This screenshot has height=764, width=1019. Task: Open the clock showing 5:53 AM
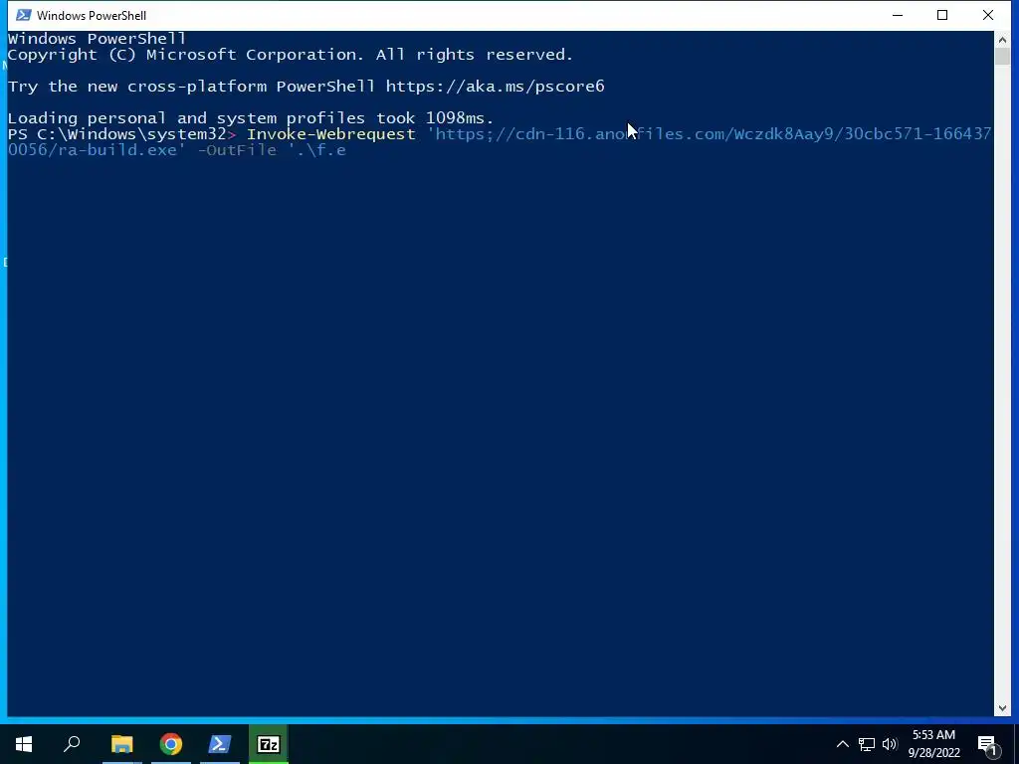point(933,744)
